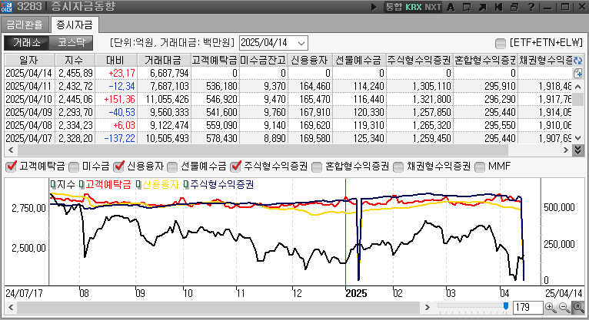Click the previous-screen bar arrow icon
Viewport: 589px width, 320px height.
[x=498, y=7]
